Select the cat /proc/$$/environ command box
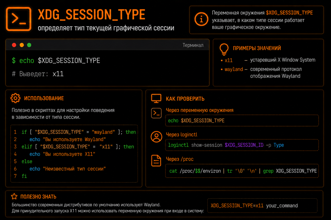The height and width of the screenshot is (220, 331). pyautogui.click(x=242, y=171)
